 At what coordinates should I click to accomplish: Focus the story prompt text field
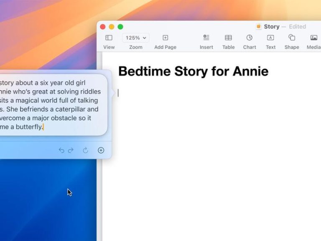(x=53, y=105)
